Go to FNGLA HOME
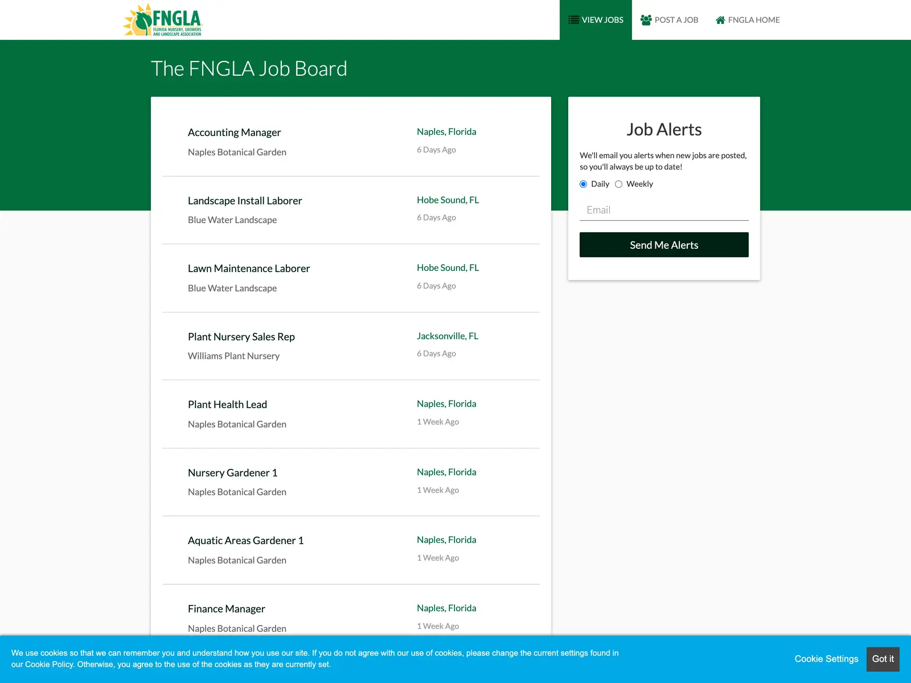Image resolution: width=911 pixels, height=683 pixels. (748, 20)
